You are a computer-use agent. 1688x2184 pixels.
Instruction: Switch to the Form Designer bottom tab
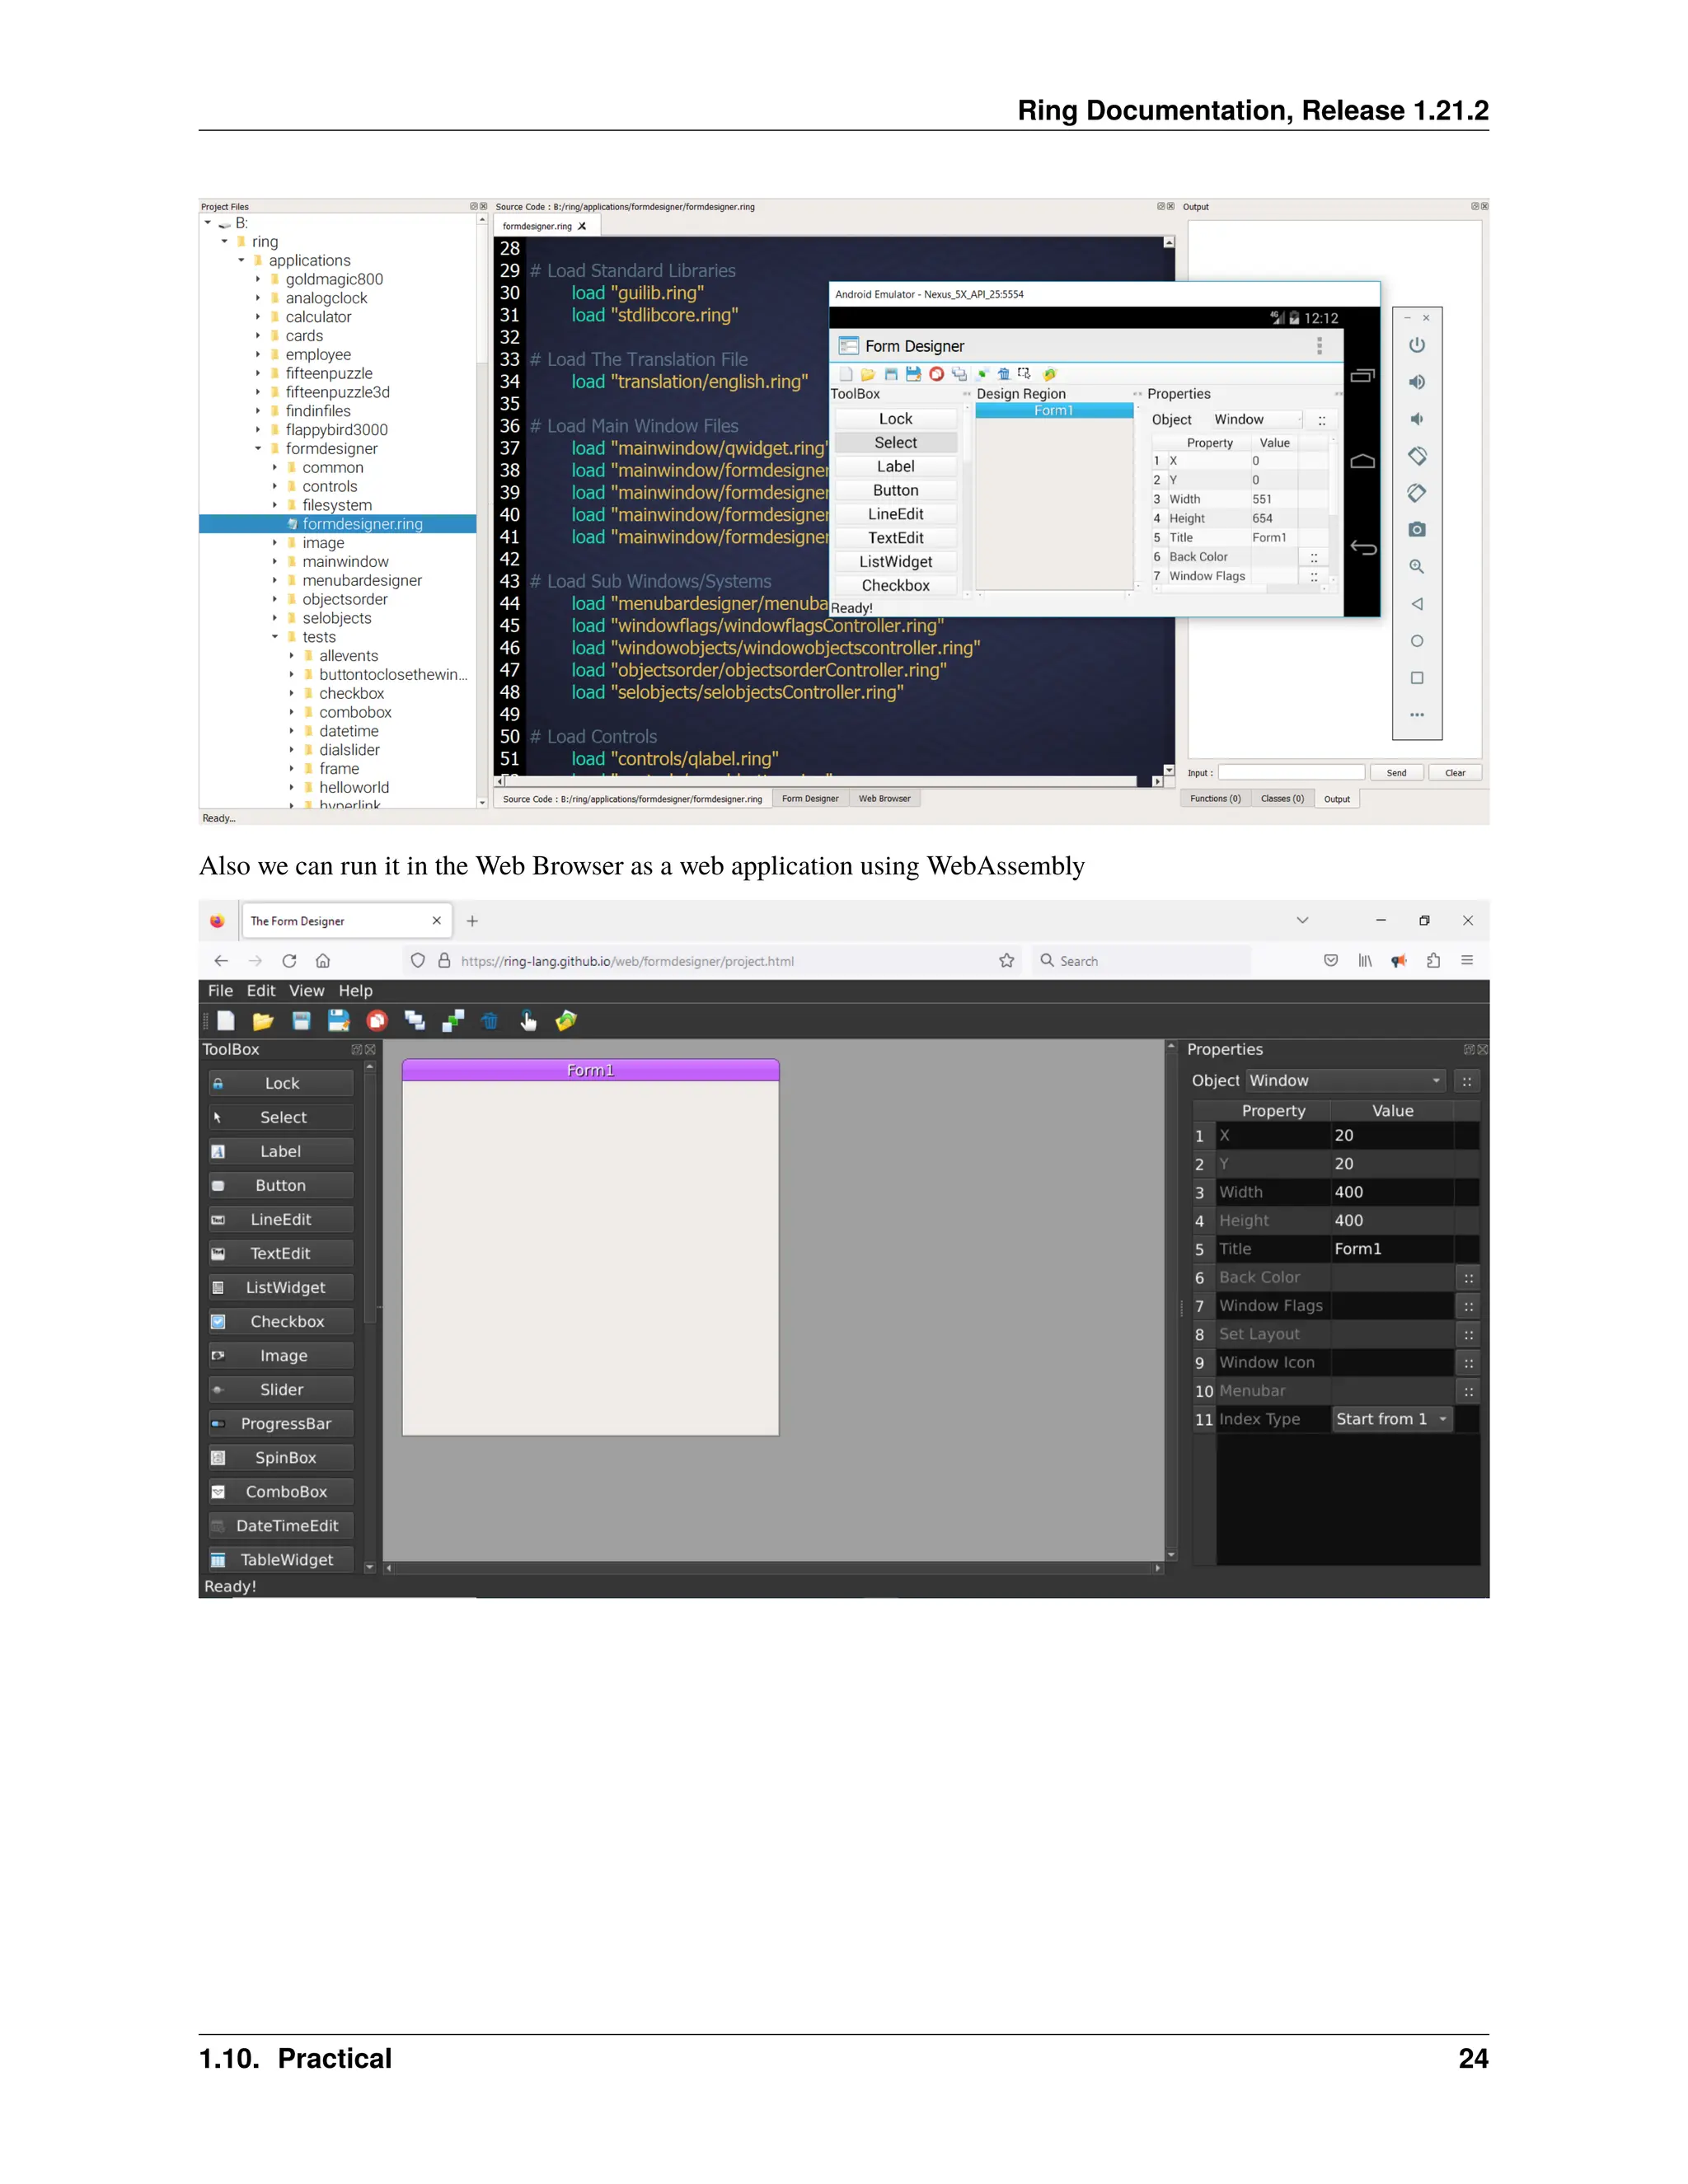coord(810,799)
